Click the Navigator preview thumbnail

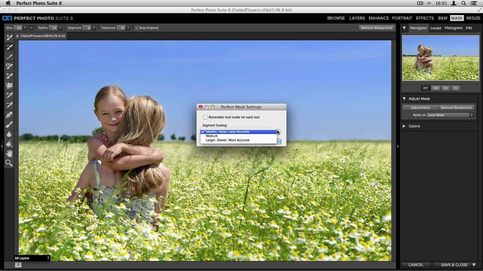(441, 58)
